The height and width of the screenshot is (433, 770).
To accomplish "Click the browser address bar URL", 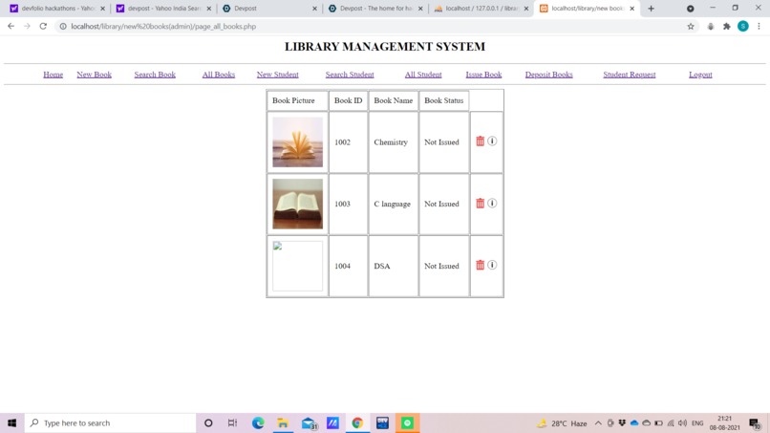I will 163,27.
